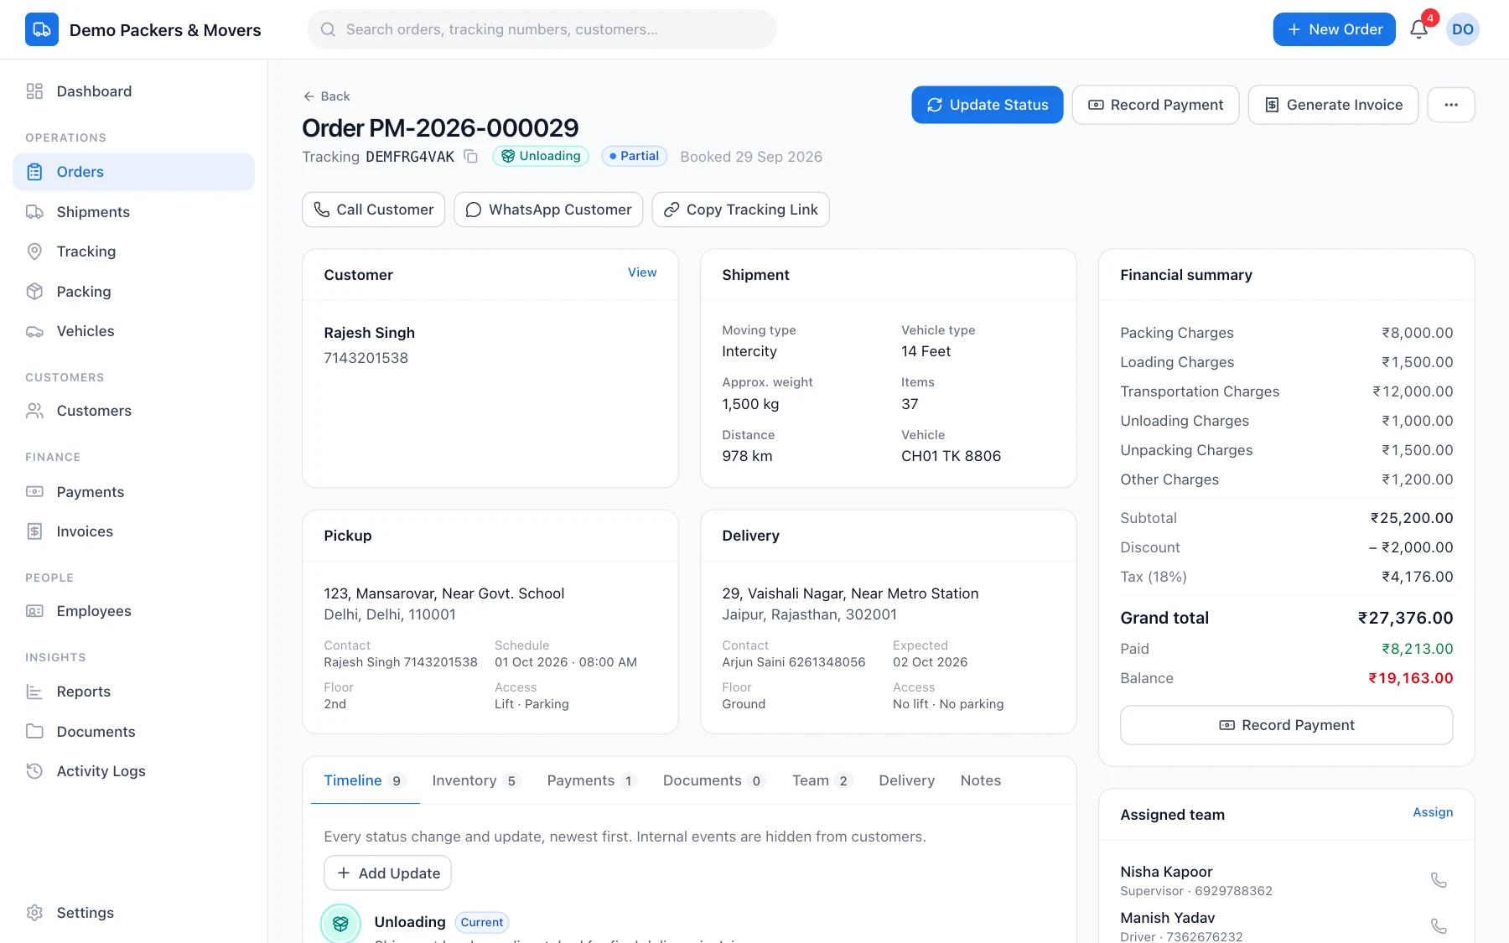This screenshot has height=943, width=1509.
Task: Open Documents in sidebar
Action: coord(133,732)
